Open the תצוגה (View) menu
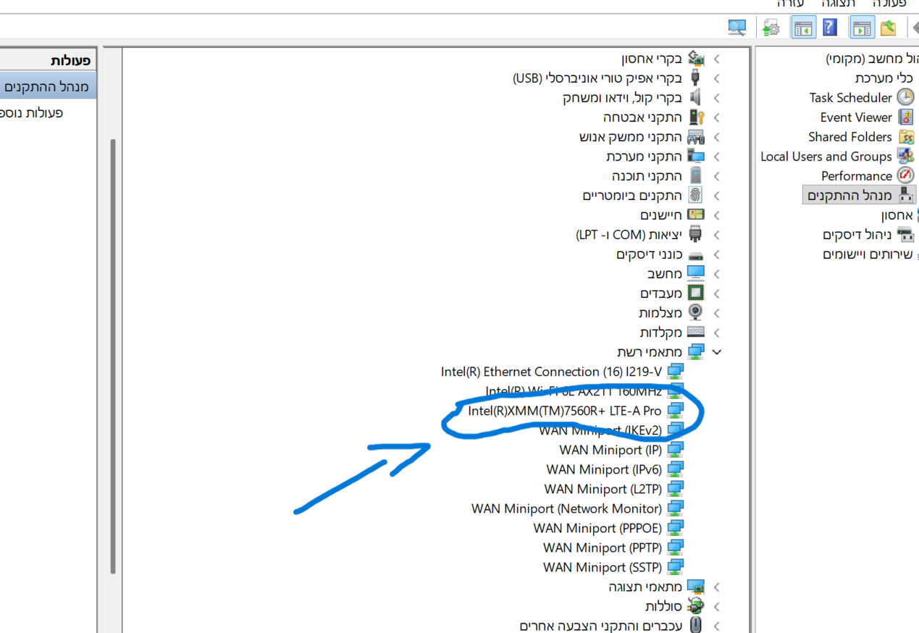Screen dimensions: 919x633 click(839, 4)
